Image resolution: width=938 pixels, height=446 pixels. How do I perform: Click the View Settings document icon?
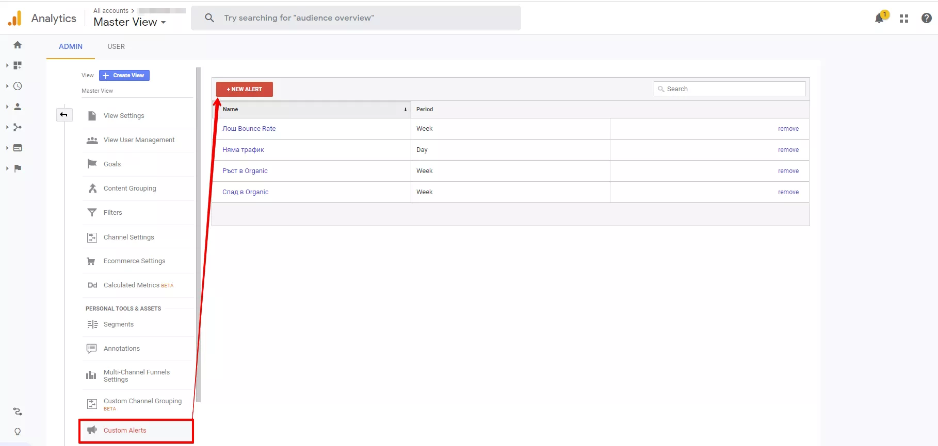pyautogui.click(x=92, y=116)
